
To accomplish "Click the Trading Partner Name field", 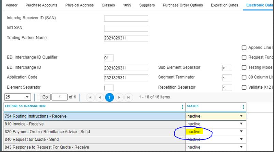I will coord(126,38).
